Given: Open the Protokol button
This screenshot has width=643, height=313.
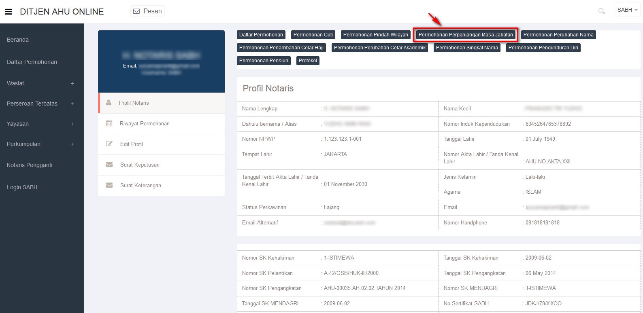Looking at the screenshot, I should pos(308,61).
